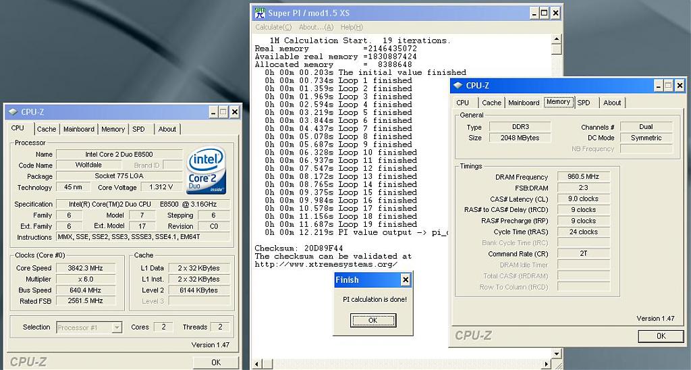Click the Core Voltage value 1.312 V
Viewport: 691px width, 370px height.
[161, 187]
